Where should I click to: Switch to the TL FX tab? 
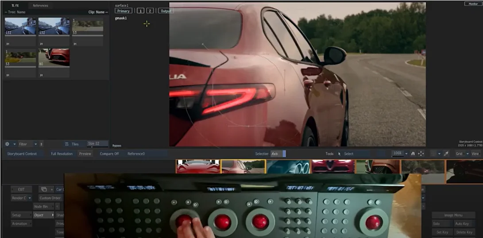pos(15,6)
